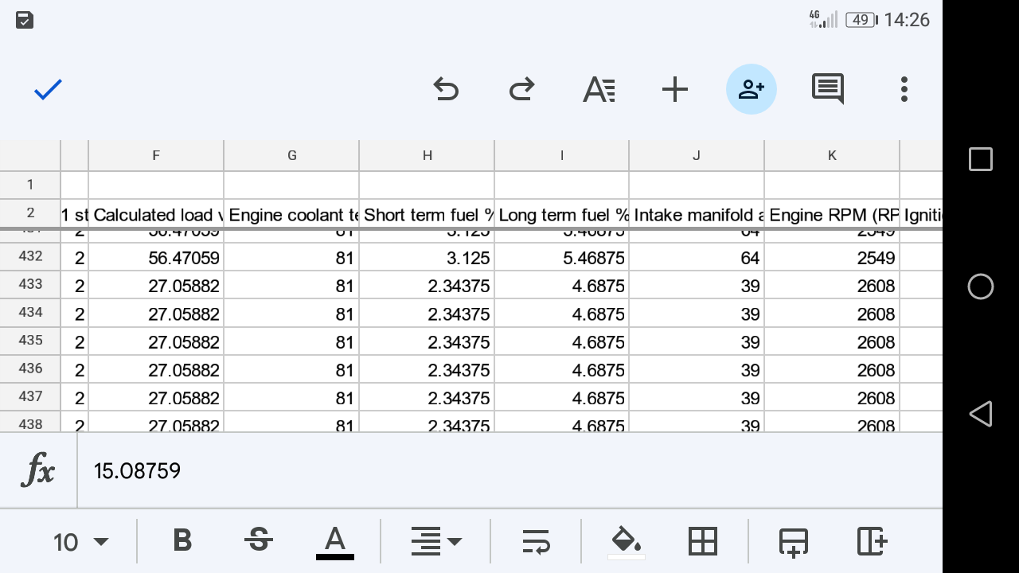Image resolution: width=1019 pixels, height=573 pixels.
Task: Tap the fx function icon
Action: 38,471
